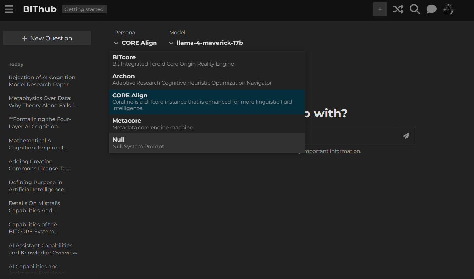Open the hamburger sidebar menu
The image size is (474, 279).
click(9, 9)
